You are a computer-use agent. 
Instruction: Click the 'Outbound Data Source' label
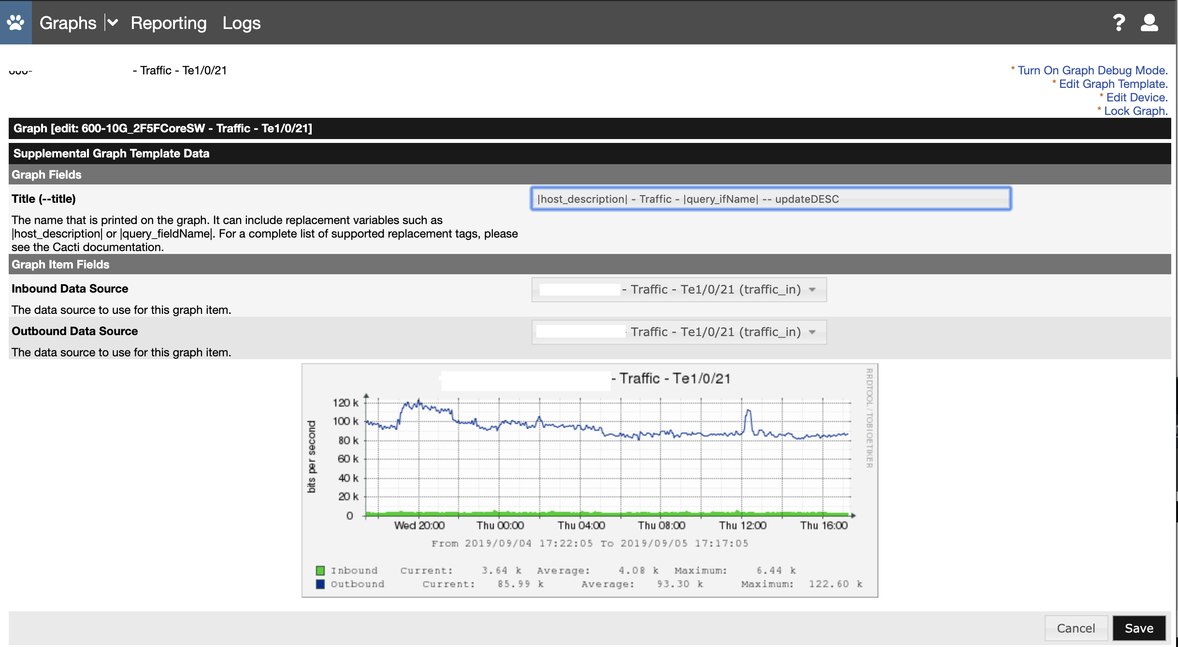click(x=74, y=331)
